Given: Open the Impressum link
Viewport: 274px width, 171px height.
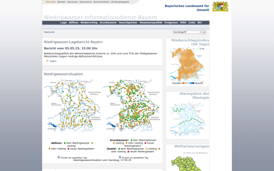Looking at the screenshot, I should coord(72,2).
